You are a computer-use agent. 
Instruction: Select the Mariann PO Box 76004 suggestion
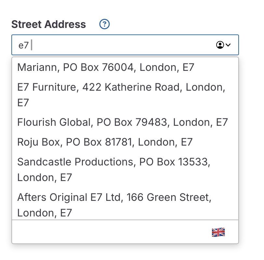106,67
